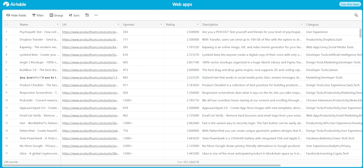The height and width of the screenshot is (168, 363).
Task: Open the Kapwing producthunt link
Action: click(90, 47)
